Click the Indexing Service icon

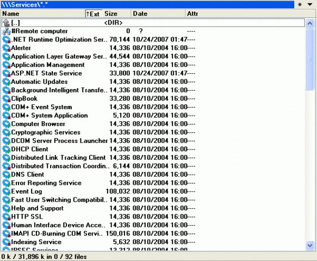coord(7,242)
